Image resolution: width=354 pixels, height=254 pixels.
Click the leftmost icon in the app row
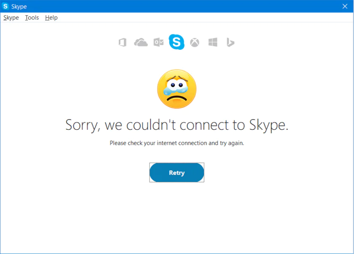(122, 42)
